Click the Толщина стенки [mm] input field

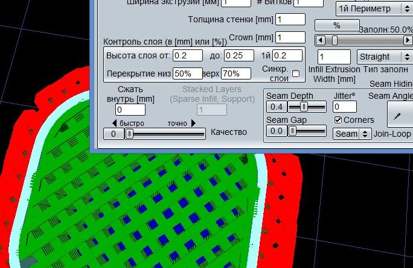click(290, 19)
